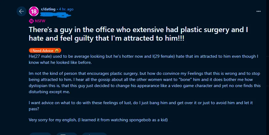Click the partially visible vote pill button
The width and height of the screenshot is (269, 135).
(40, 134)
